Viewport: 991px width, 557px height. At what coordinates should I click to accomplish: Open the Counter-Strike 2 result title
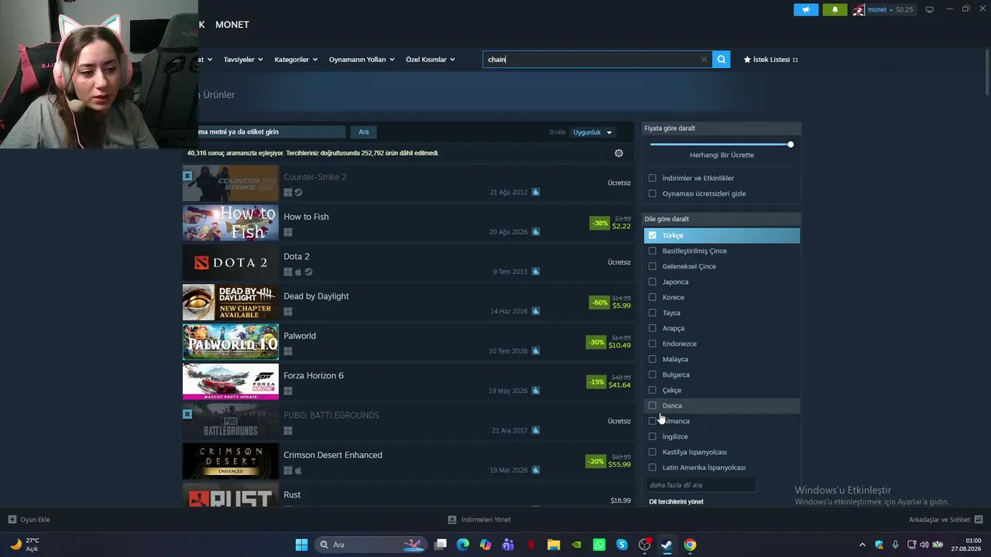[315, 177]
